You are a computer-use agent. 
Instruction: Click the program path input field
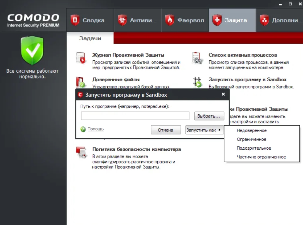click(135, 116)
